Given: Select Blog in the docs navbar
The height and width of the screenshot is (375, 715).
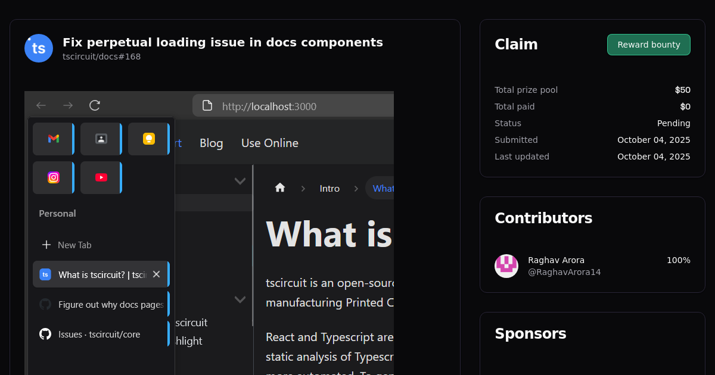Looking at the screenshot, I should tap(211, 143).
